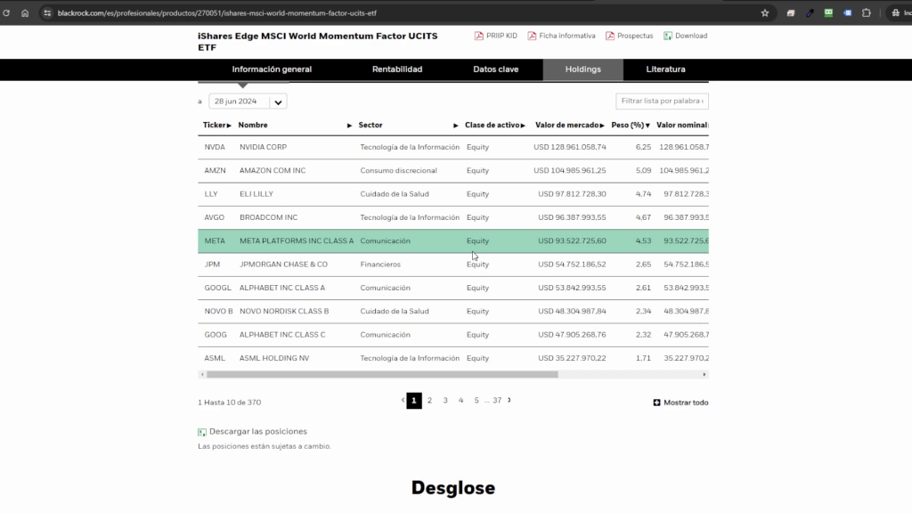Open the eyedropper color picker extension

[810, 12]
